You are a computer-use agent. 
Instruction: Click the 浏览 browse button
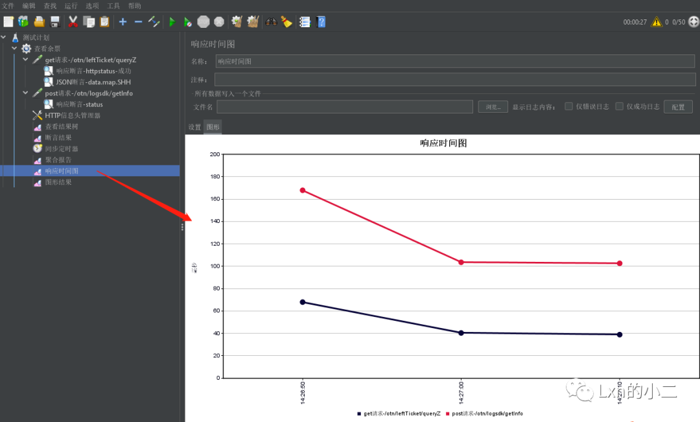[493, 107]
